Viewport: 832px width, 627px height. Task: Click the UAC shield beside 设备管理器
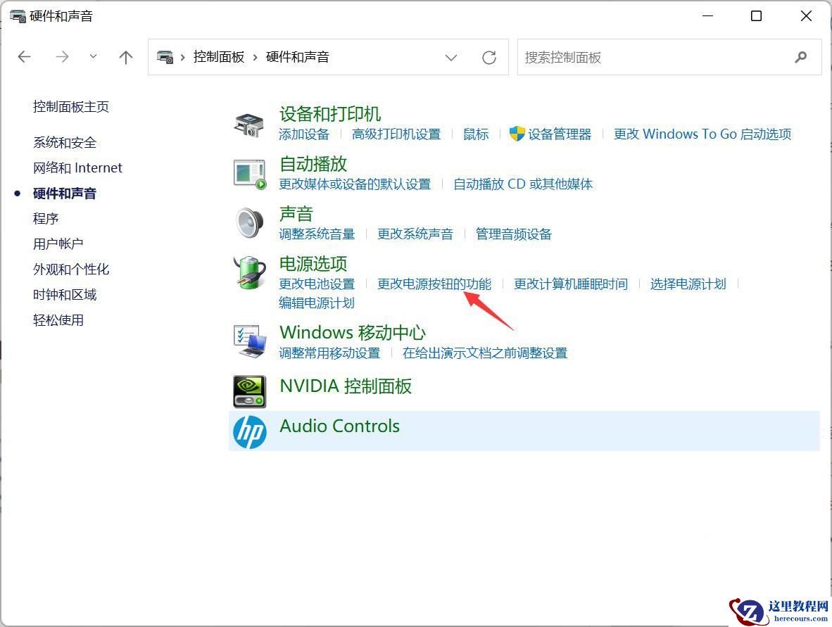517,134
